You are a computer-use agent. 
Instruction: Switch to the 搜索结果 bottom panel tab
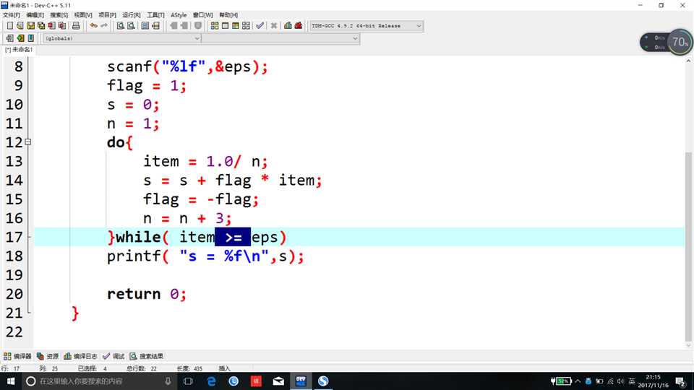[147, 356]
